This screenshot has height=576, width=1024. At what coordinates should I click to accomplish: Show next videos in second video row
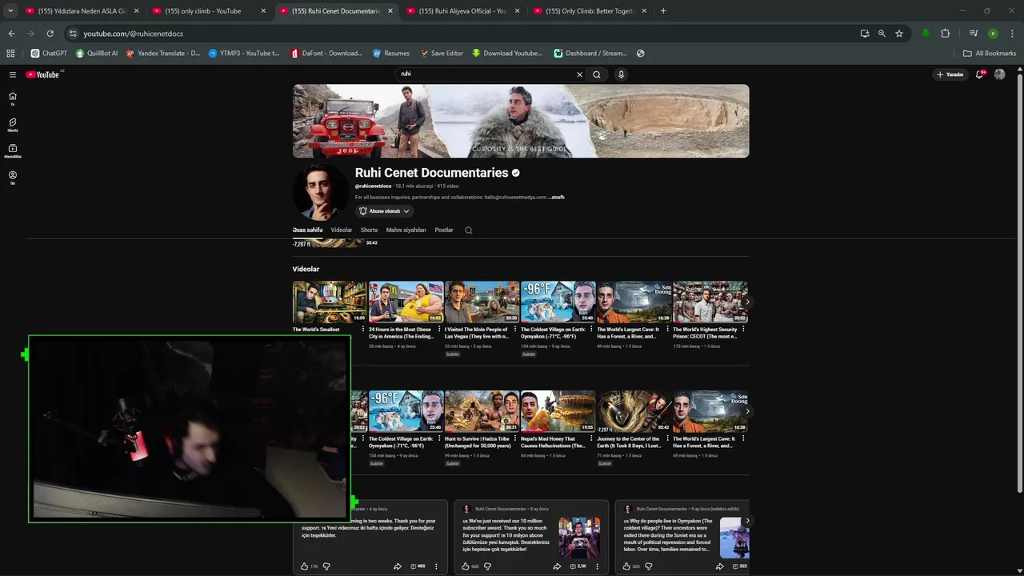747,411
